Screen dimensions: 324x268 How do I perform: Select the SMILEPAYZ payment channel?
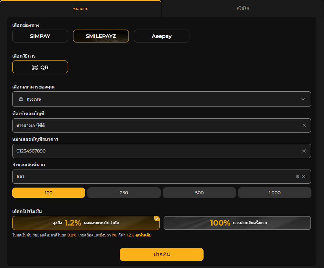click(101, 36)
